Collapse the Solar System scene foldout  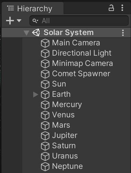pyautogui.click(x=26, y=33)
